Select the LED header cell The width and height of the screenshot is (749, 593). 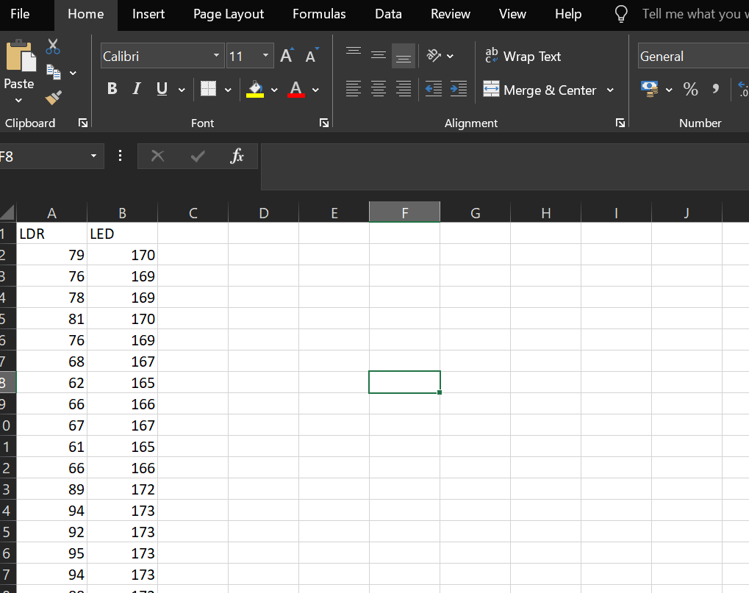122,234
